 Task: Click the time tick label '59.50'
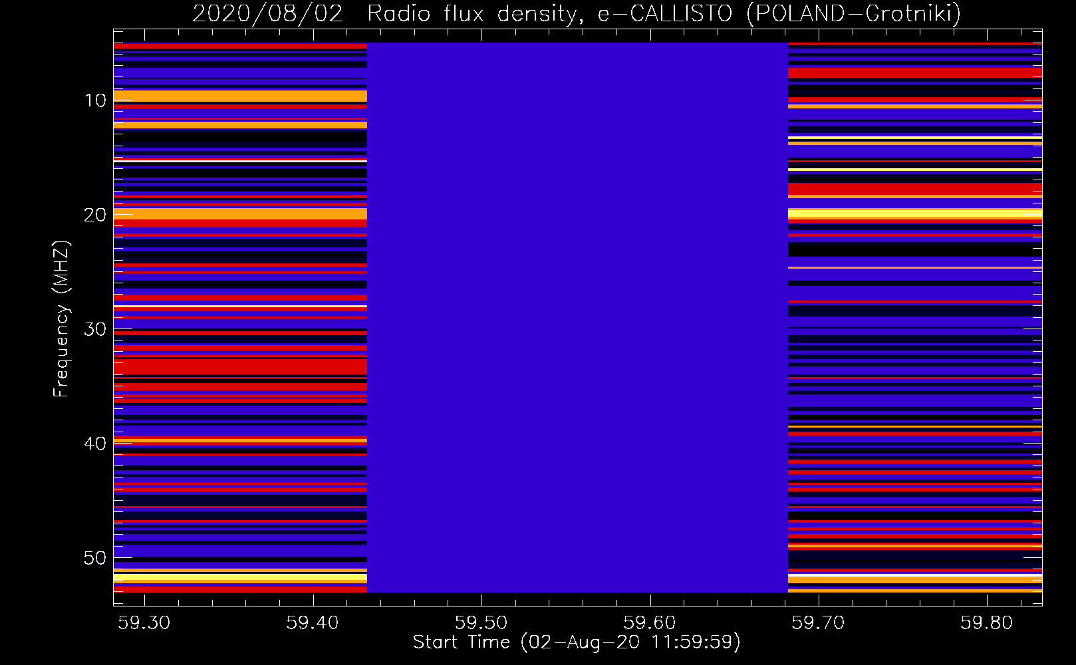click(481, 623)
